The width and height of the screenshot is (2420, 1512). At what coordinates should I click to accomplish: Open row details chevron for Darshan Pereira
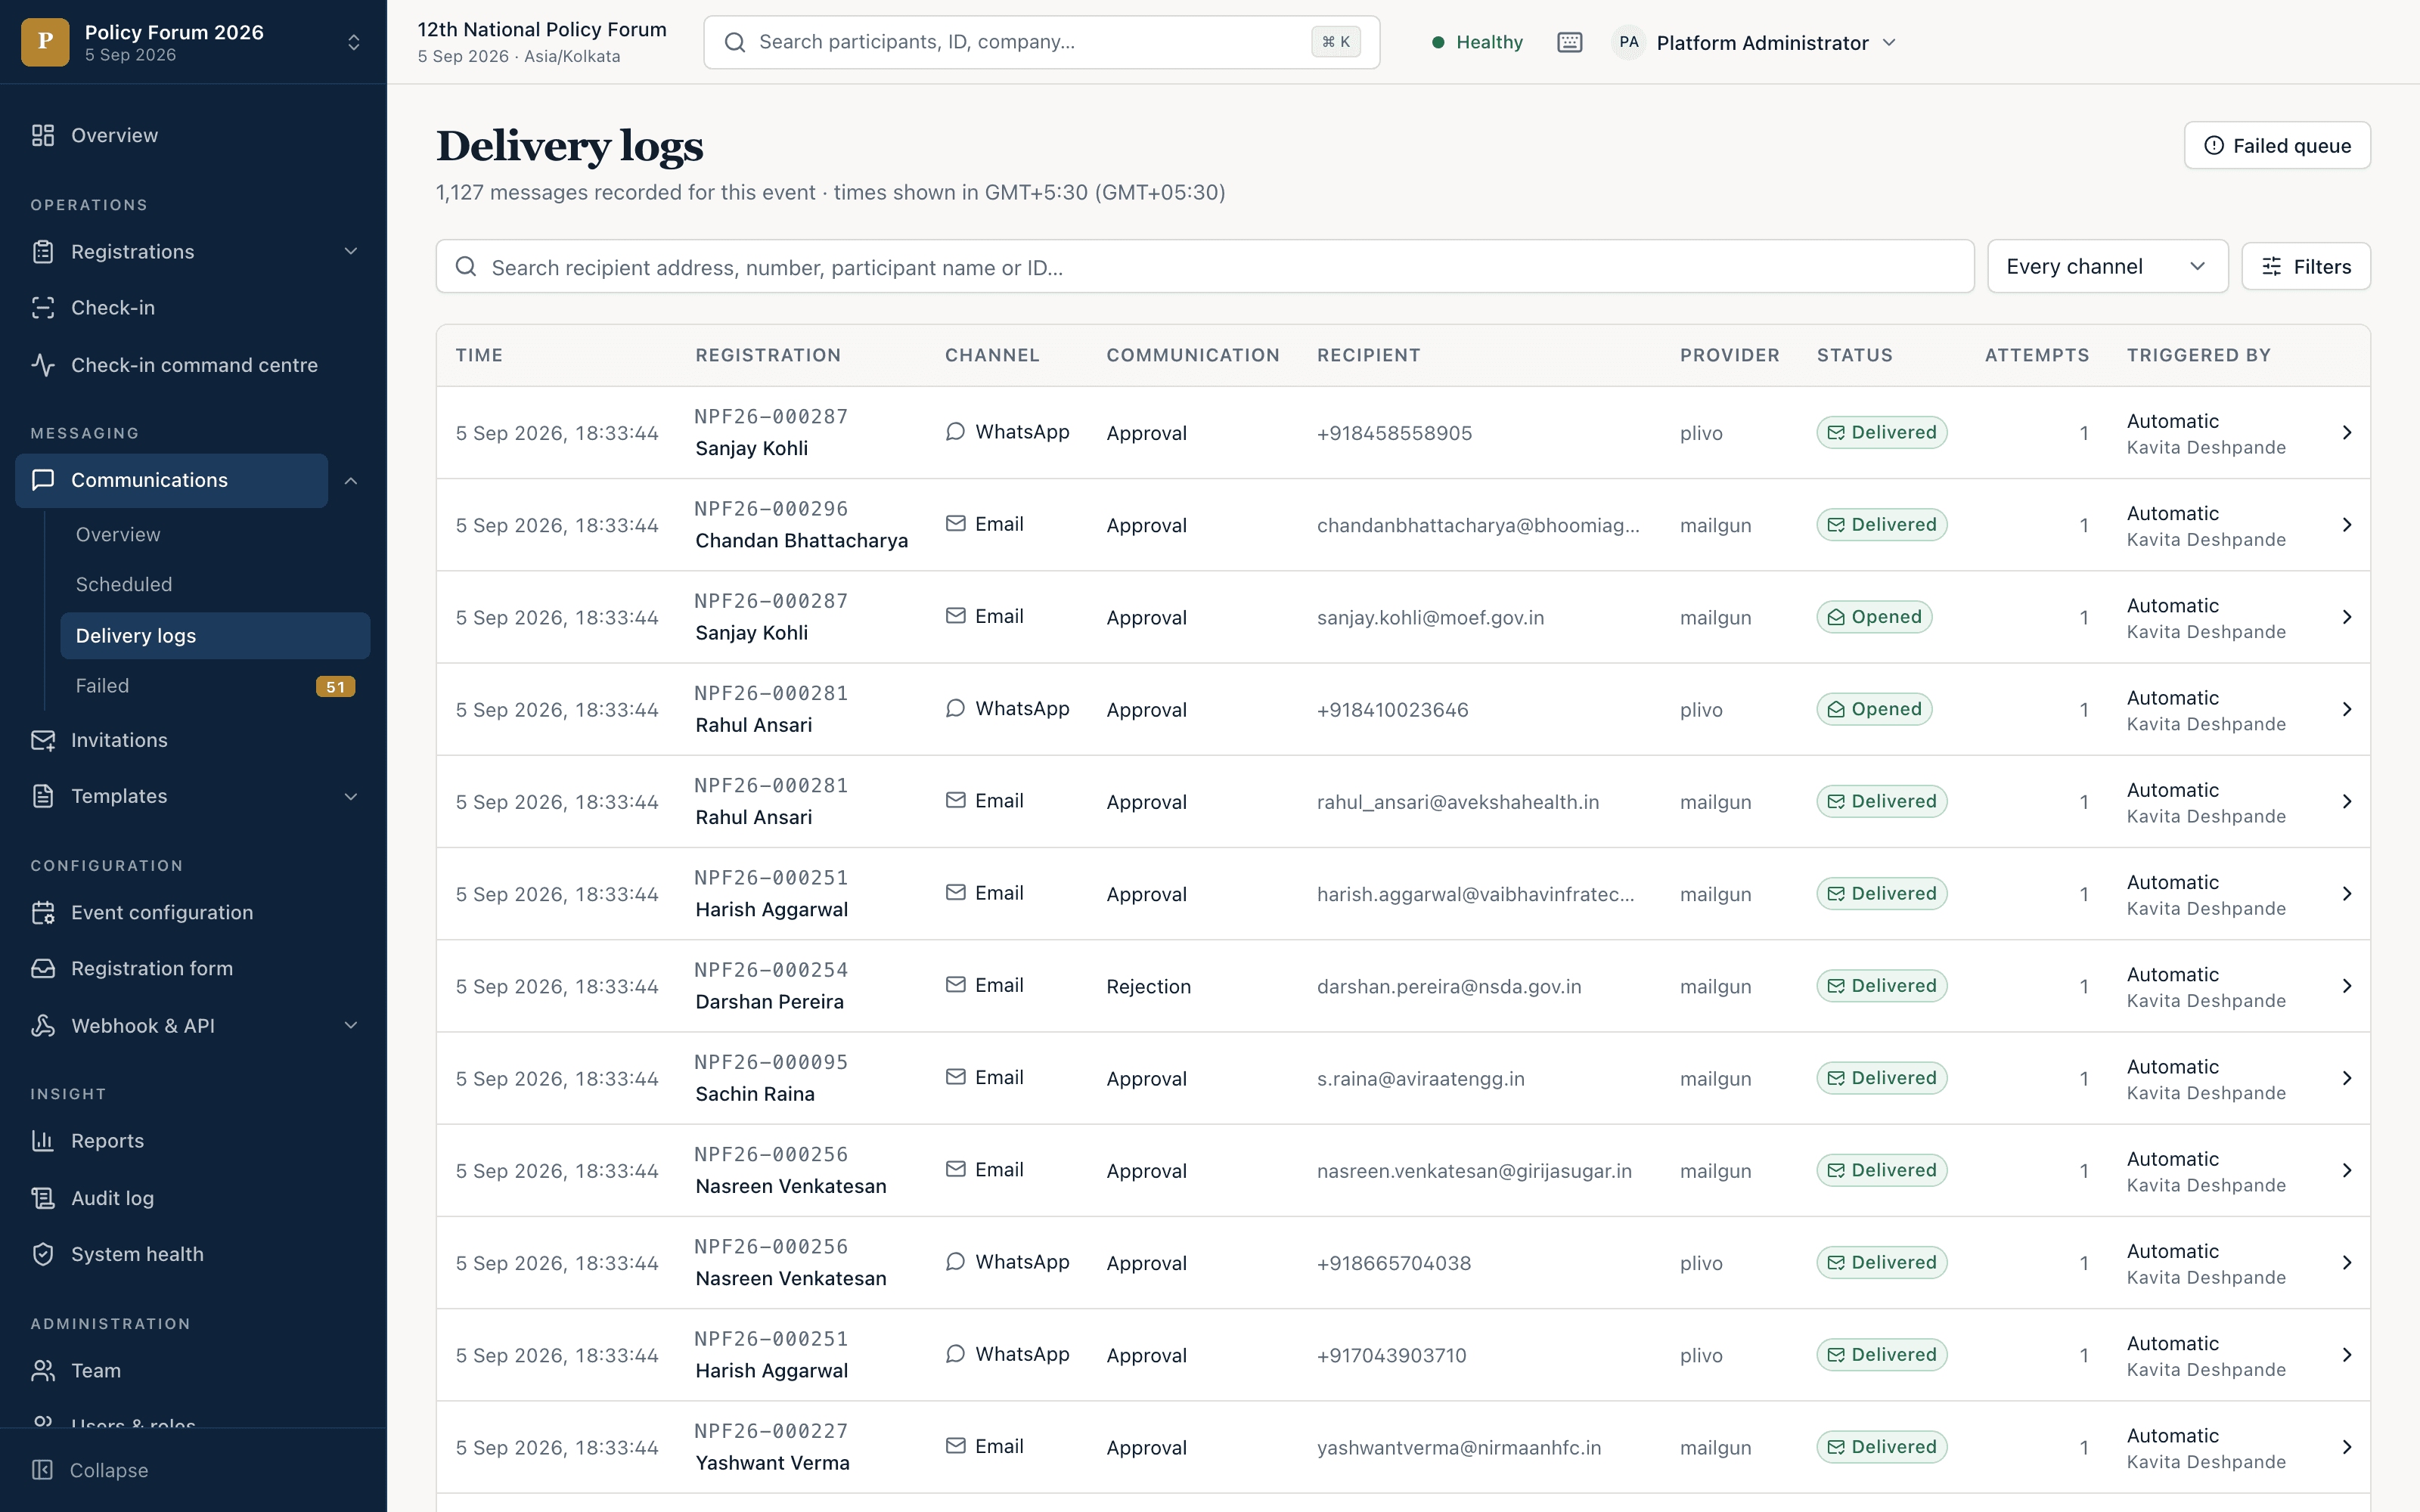(x=2346, y=986)
